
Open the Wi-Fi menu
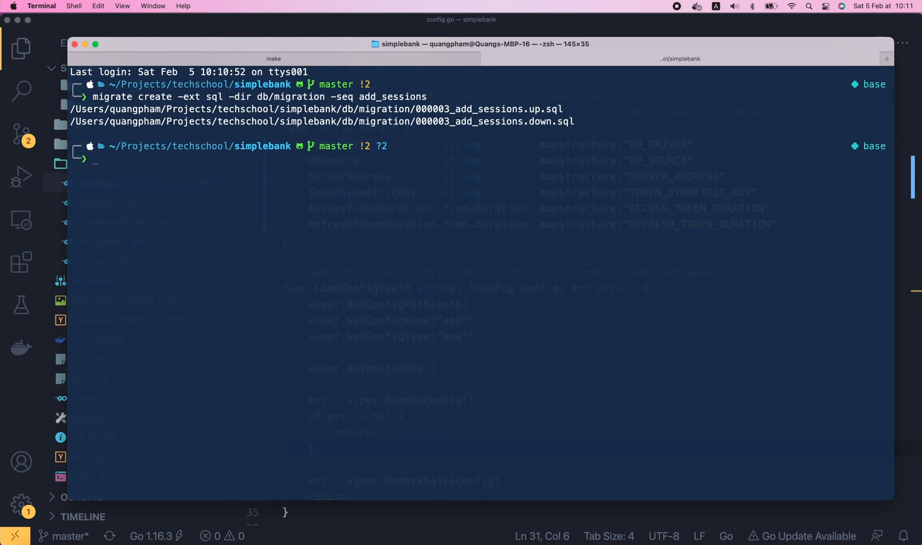click(x=791, y=6)
